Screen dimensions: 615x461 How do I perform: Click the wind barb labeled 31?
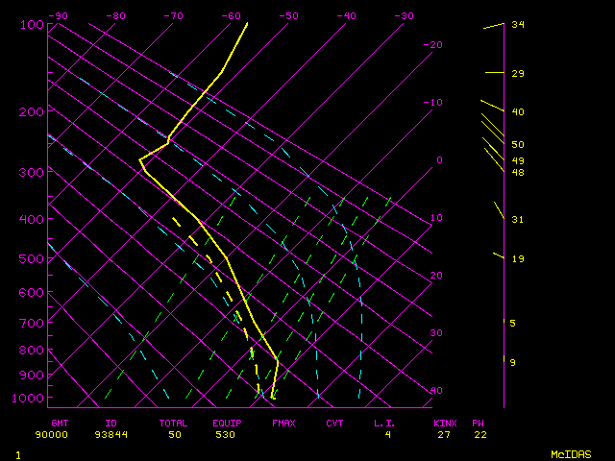[x=499, y=209]
